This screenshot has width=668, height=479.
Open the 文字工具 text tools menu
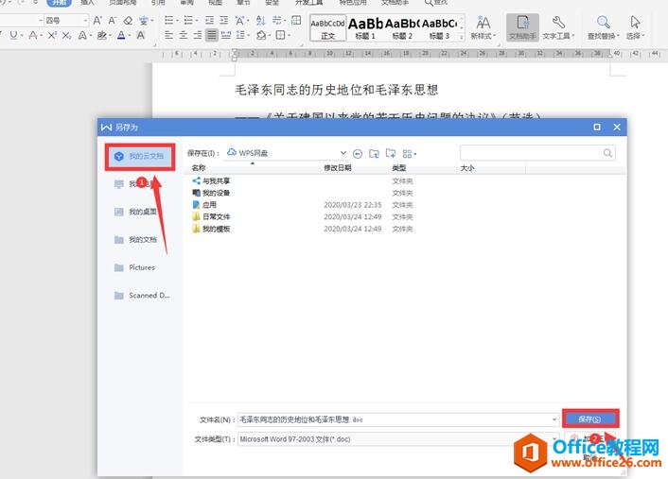coord(558,26)
